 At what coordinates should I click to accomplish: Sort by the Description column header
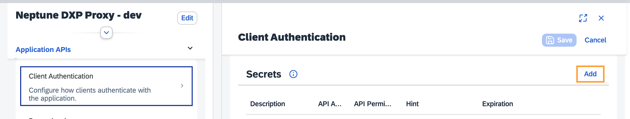tap(267, 104)
